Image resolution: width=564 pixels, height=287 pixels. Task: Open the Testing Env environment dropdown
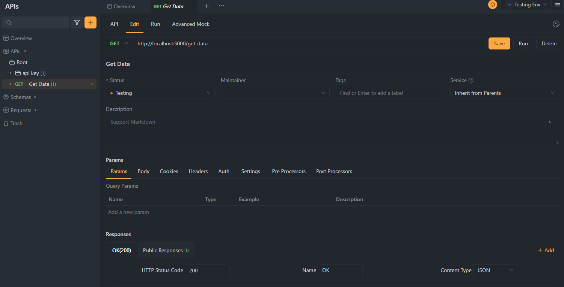pos(526,5)
